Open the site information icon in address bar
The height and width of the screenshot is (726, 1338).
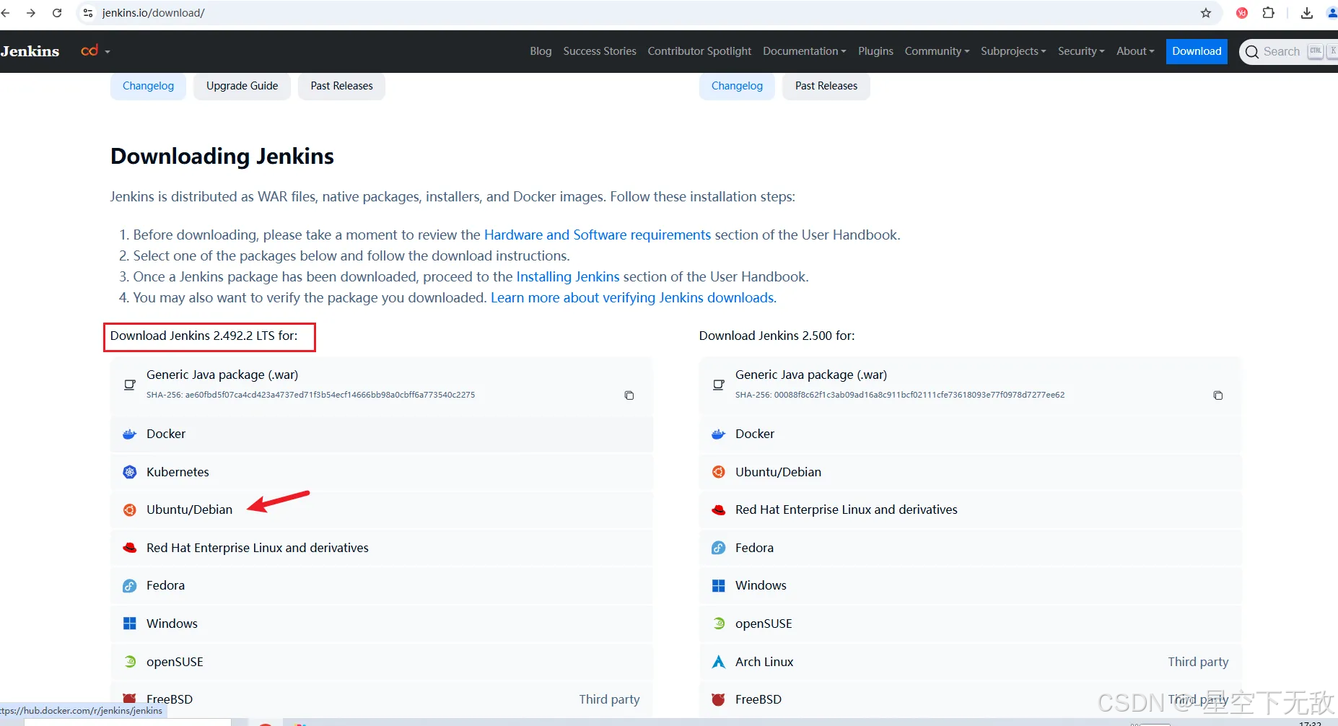coord(88,13)
